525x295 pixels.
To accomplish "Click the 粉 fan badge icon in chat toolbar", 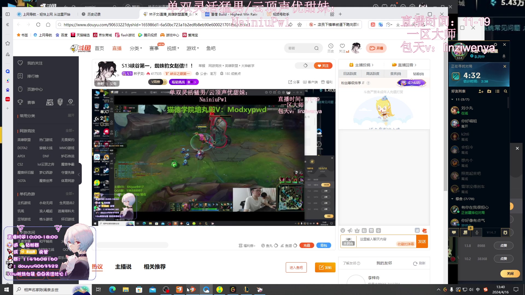I will click(364, 231).
